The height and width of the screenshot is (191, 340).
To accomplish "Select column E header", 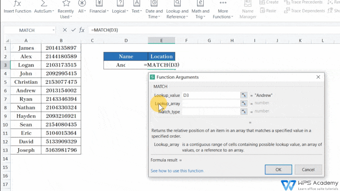I will tap(161, 40).
